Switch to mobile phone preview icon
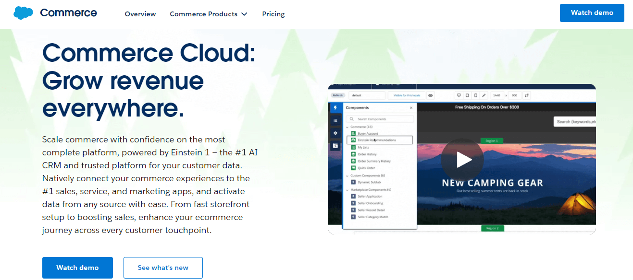633x280 pixels. click(475, 95)
